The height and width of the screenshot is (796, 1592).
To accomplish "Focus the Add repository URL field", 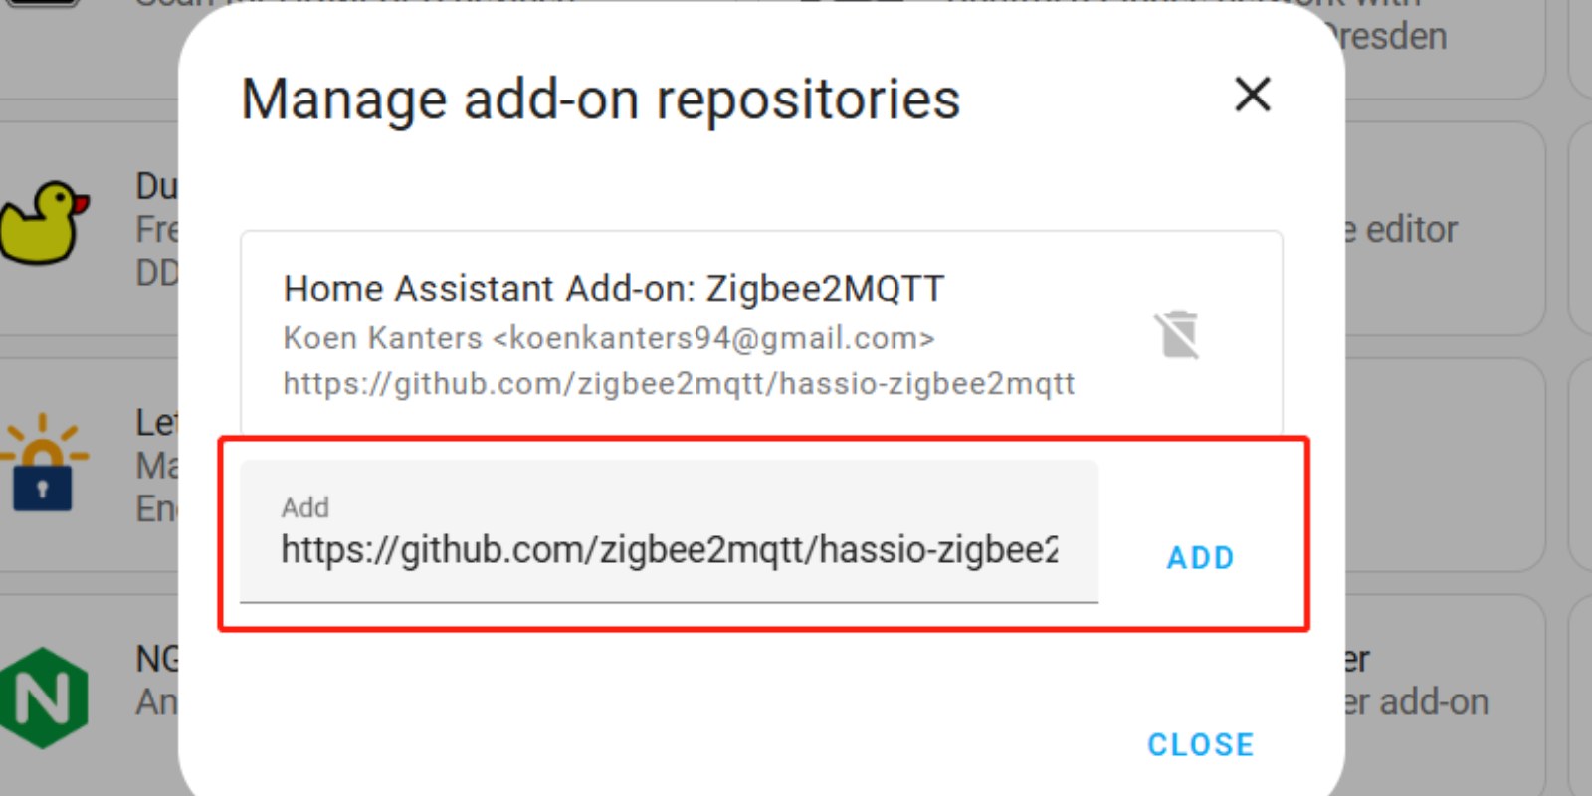I will pos(669,531).
